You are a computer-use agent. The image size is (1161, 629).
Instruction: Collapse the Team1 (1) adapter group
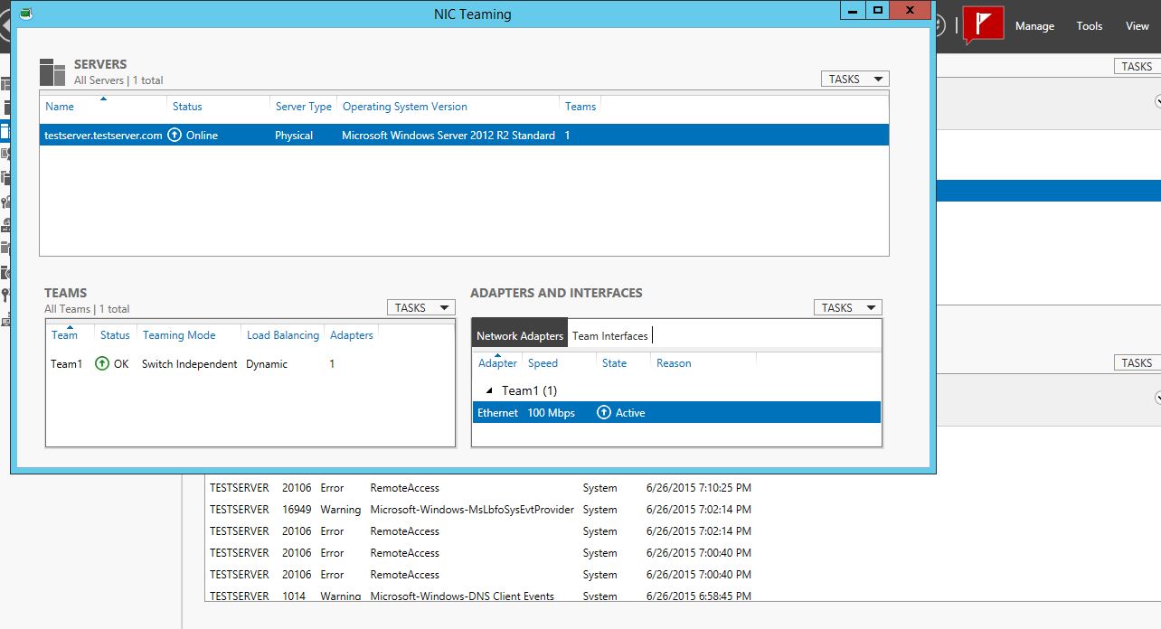pyautogui.click(x=490, y=391)
